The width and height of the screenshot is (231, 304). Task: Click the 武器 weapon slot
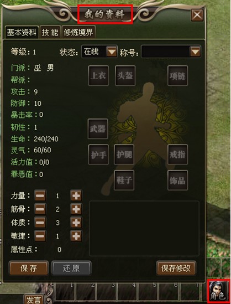[x=98, y=129]
